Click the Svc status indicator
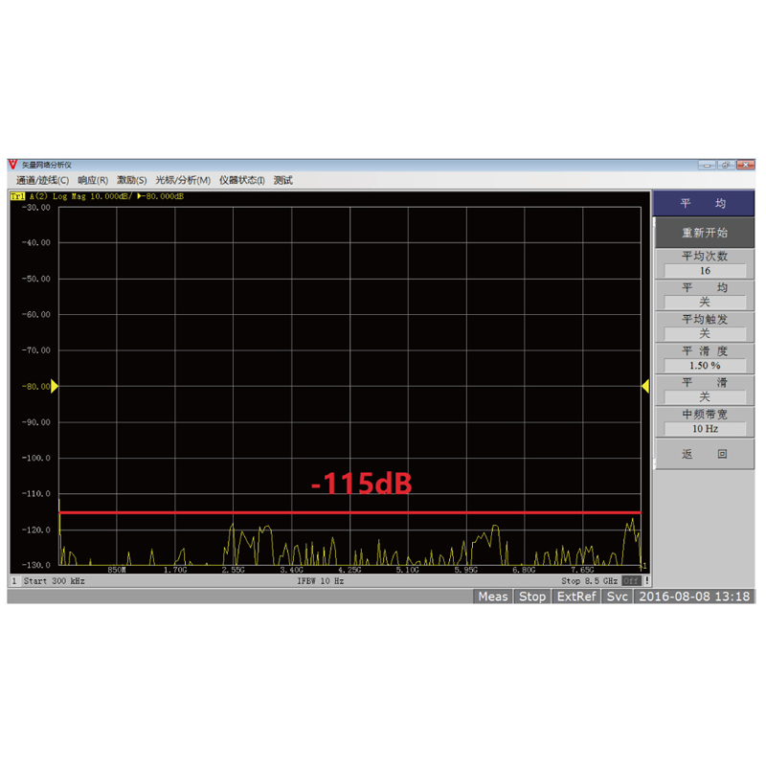This screenshot has width=766, height=766. tap(618, 597)
